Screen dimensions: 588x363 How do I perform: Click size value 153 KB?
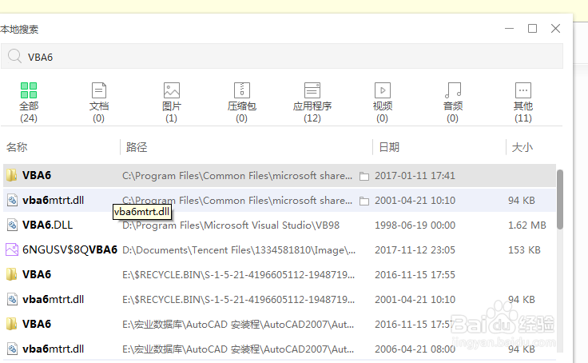click(x=524, y=250)
